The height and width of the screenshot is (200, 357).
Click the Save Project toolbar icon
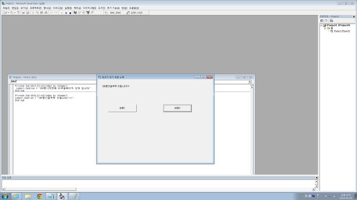click(x=27, y=13)
